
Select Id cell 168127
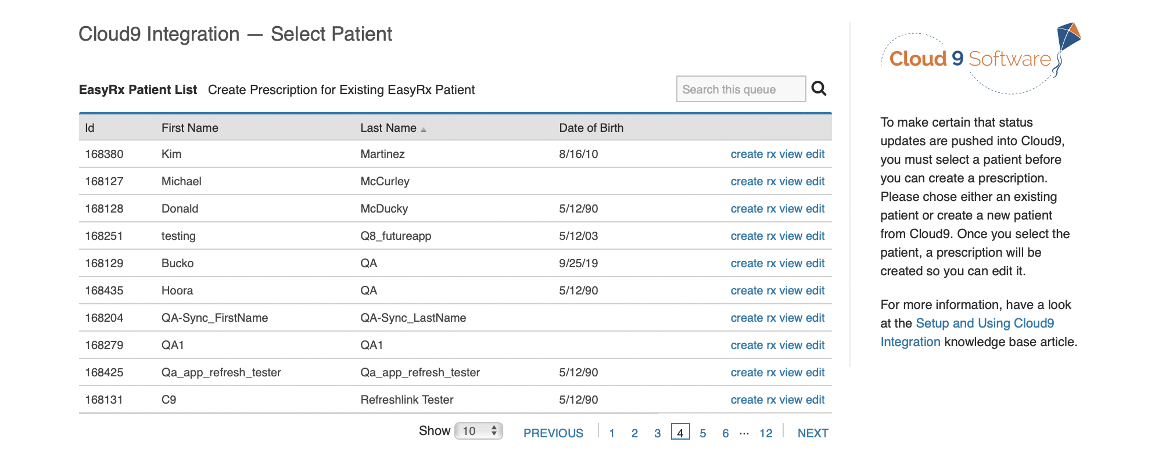pyautogui.click(x=104, y=181)
